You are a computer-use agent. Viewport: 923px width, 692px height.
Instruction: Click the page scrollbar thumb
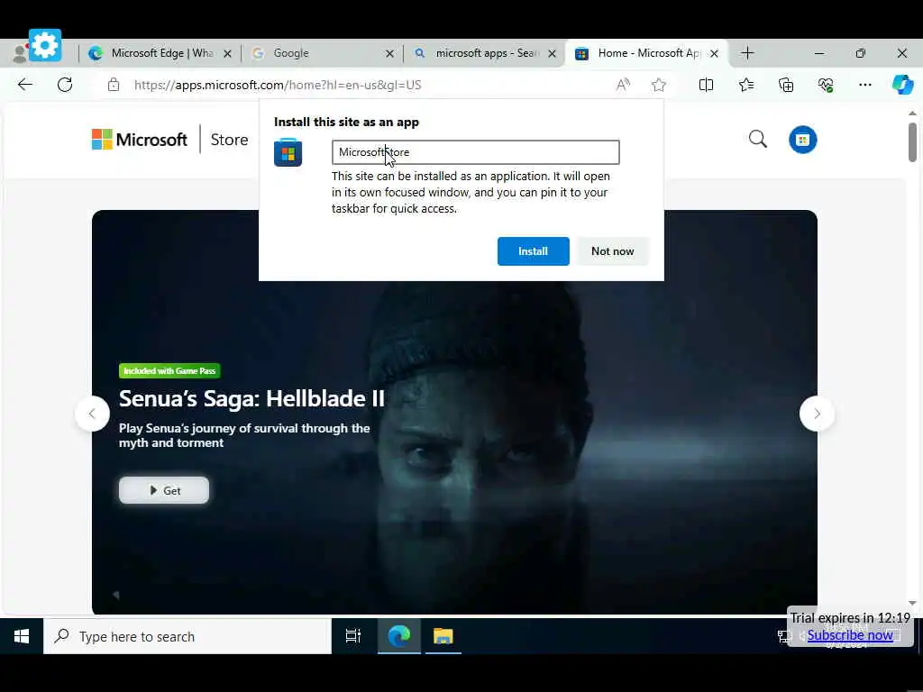click(x=912, y=141)
